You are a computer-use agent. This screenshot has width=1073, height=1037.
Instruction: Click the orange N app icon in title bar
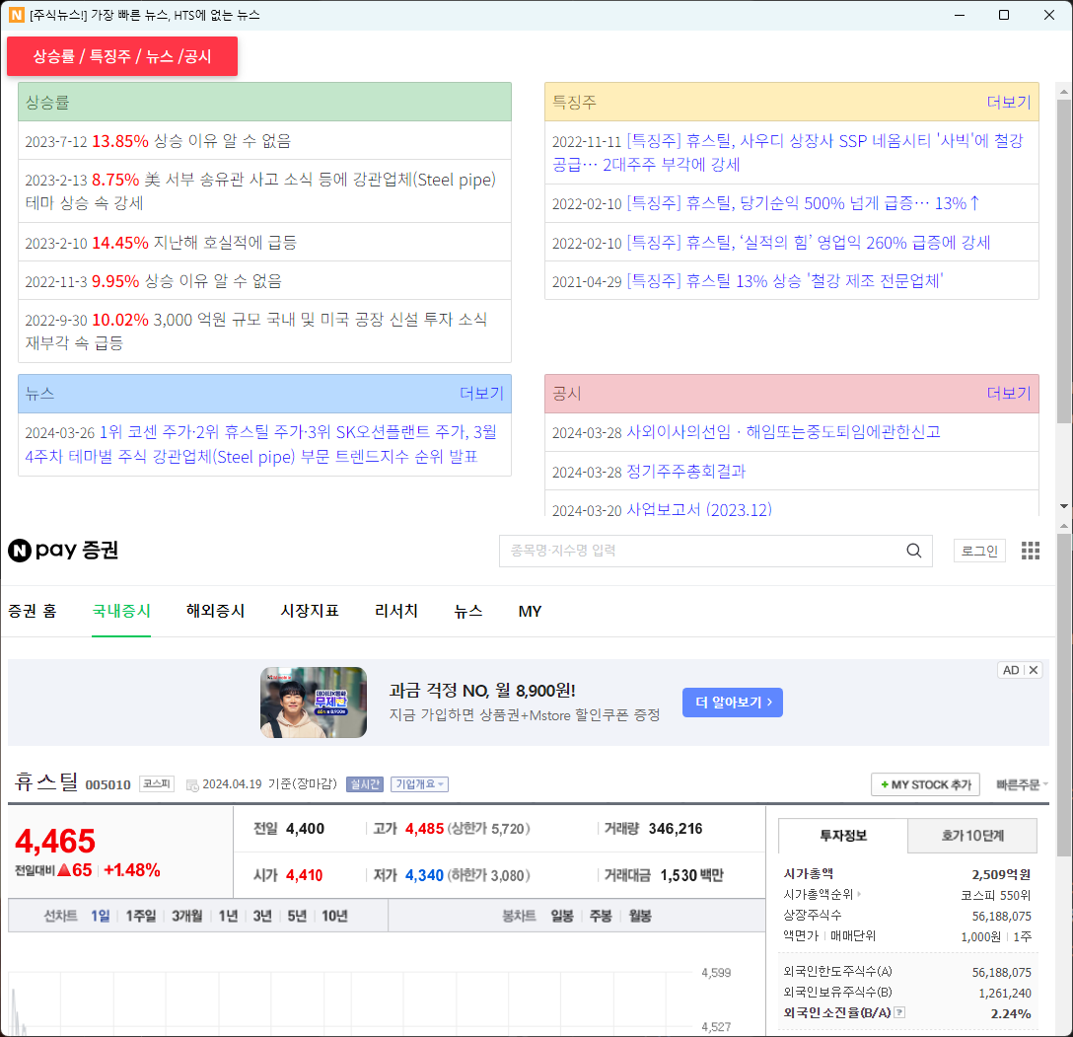click(17, 15)
